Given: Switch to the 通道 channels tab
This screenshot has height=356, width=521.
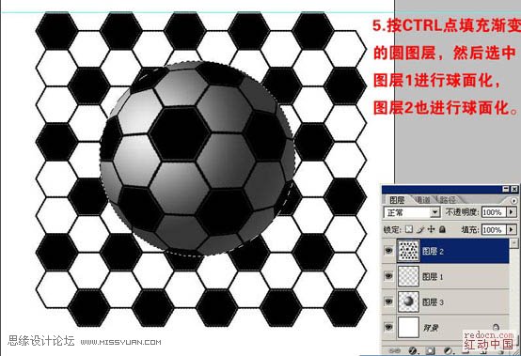Looking at the screenshot, I should 422,200.
